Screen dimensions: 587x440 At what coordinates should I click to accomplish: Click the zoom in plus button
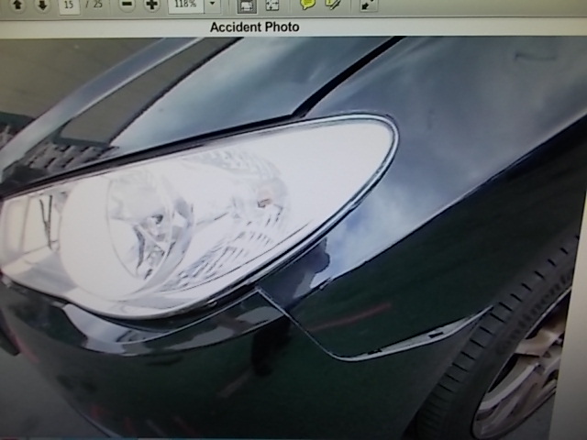pos(152,5)
